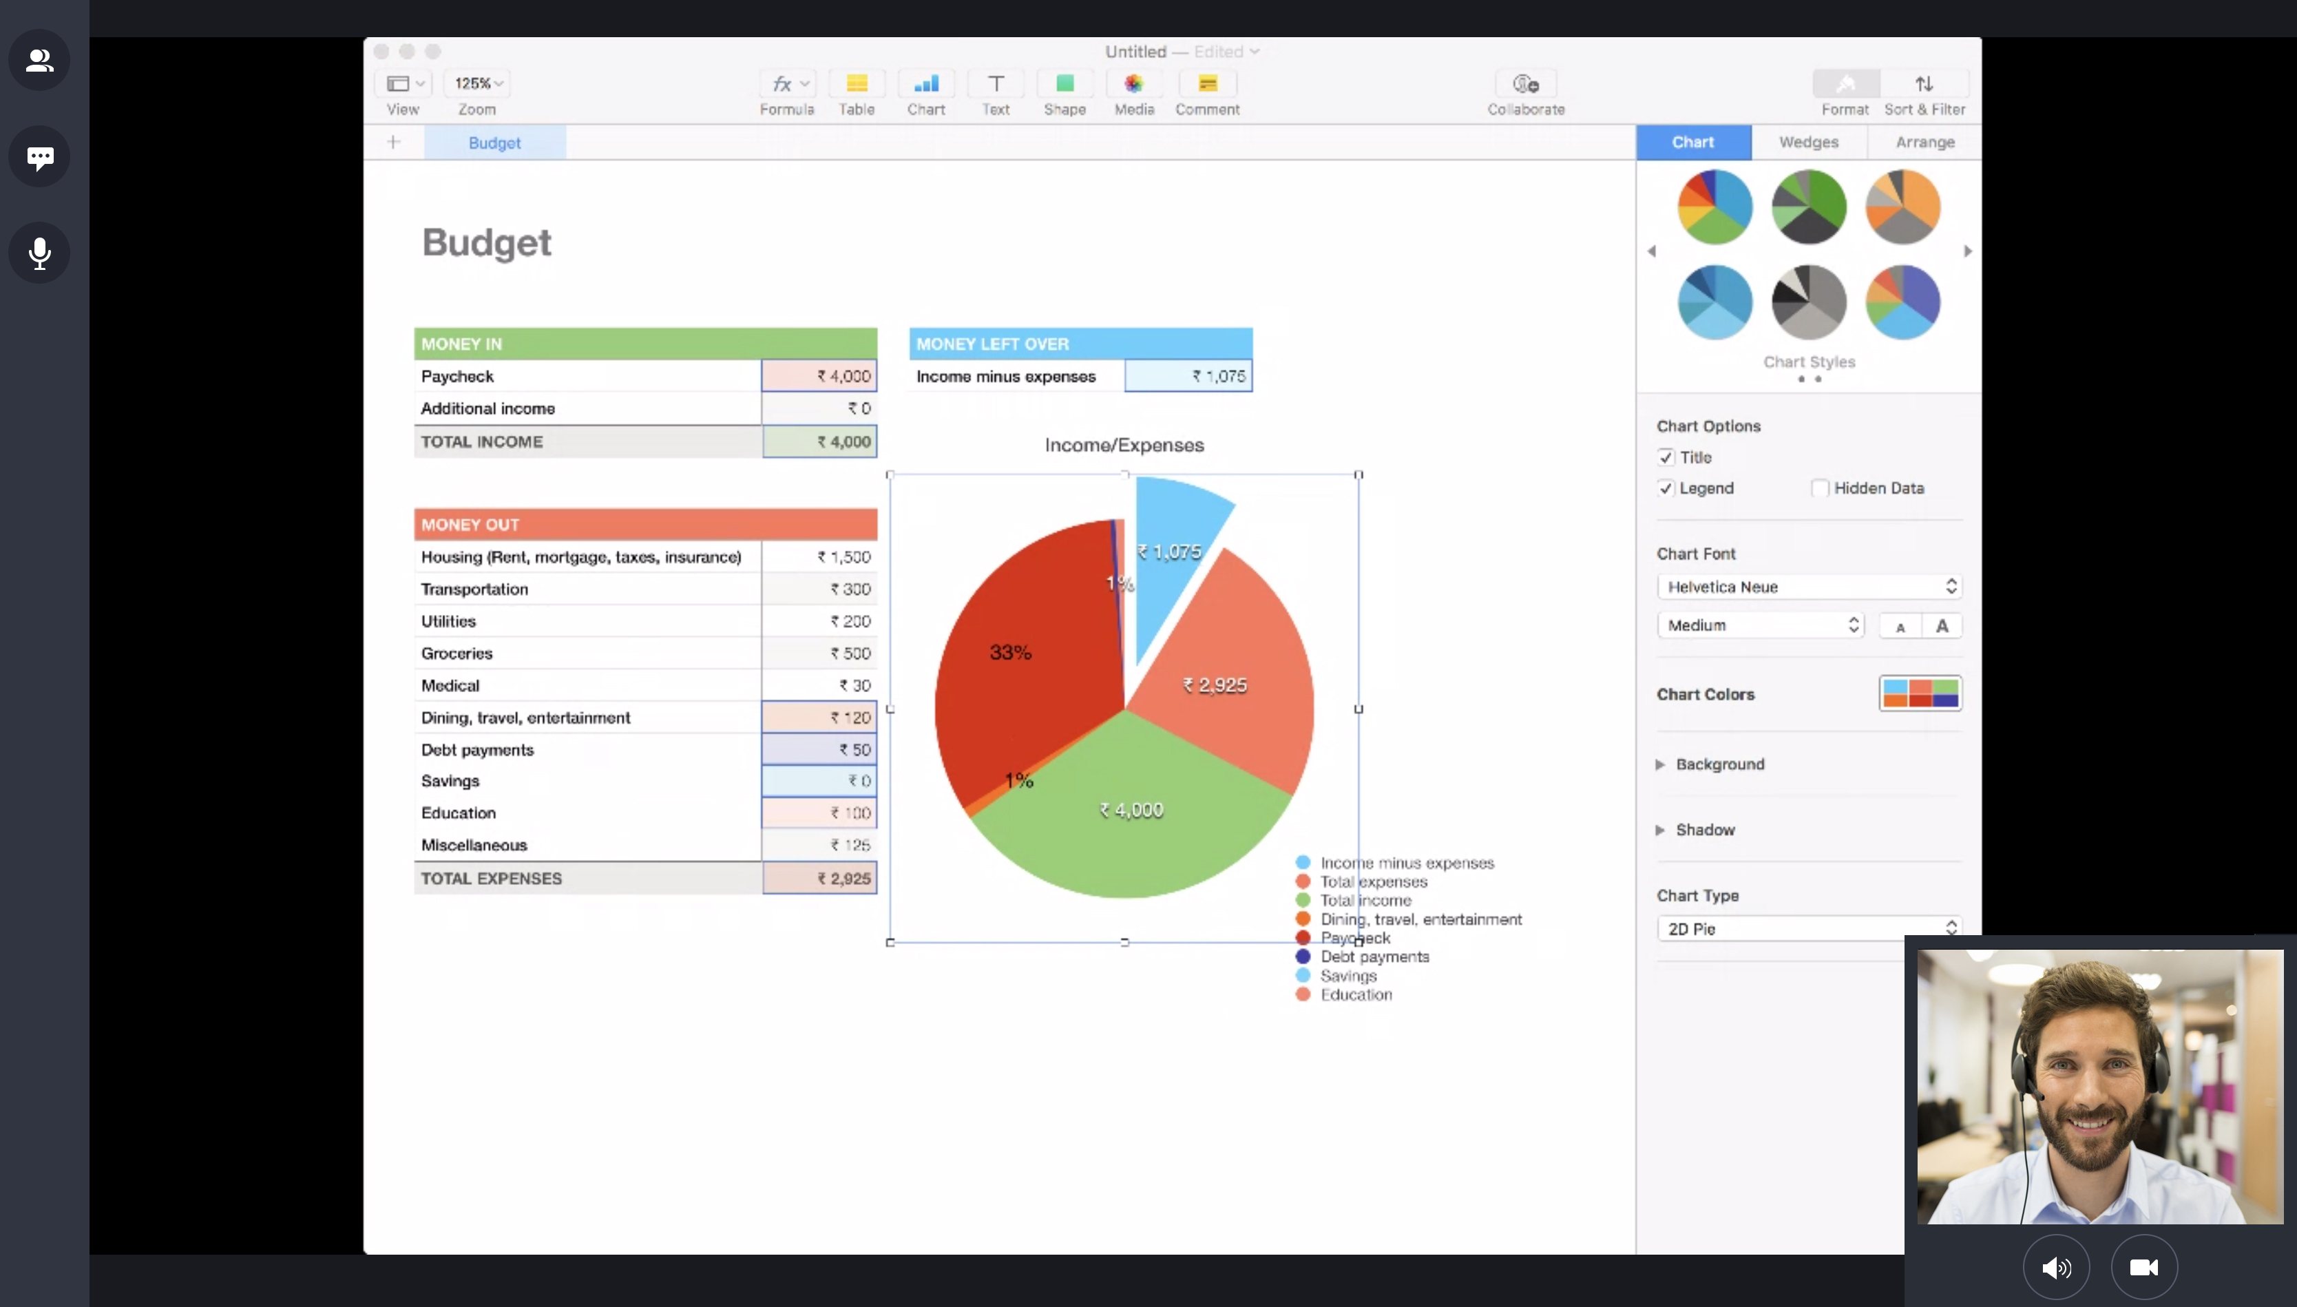Screen dimensions: 2297x1307
Task: Uncheck the chart Title checkbox
Action: pyautogui.click(x=1666, y=458)
